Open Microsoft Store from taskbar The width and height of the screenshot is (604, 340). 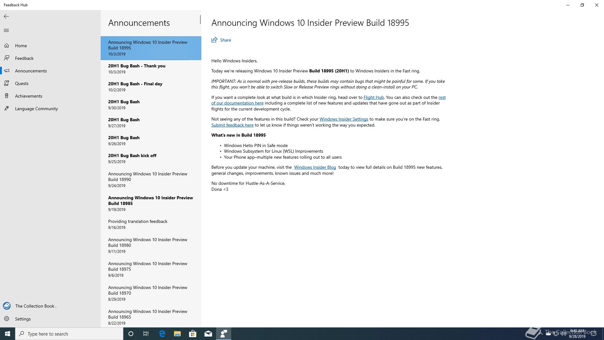(193, 334)
